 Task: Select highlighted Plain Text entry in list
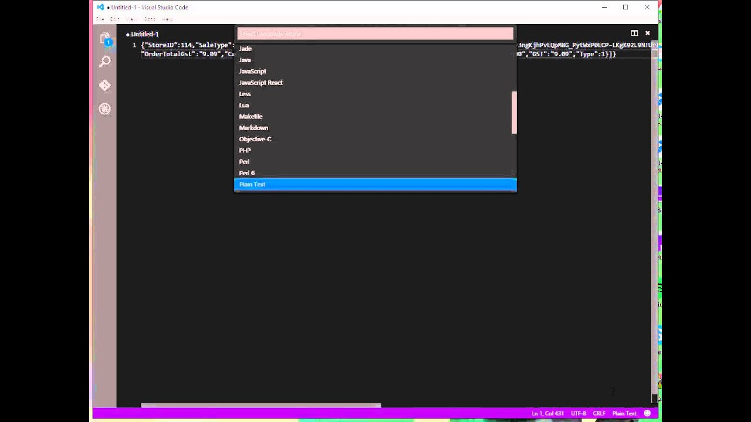coord(375,185)
